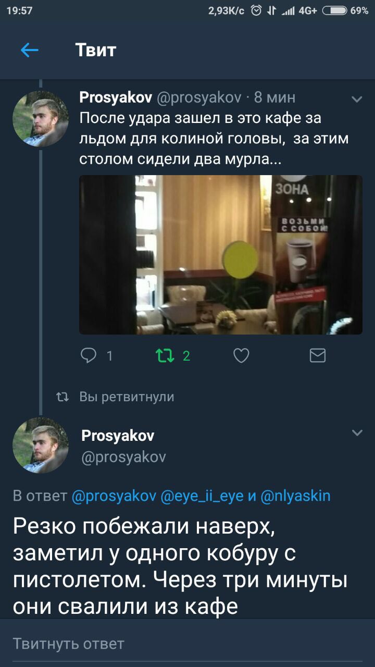Open the @prosyakov mention in the reply line
The height and width of the screenshot is (667, 375).
point(113,496)
